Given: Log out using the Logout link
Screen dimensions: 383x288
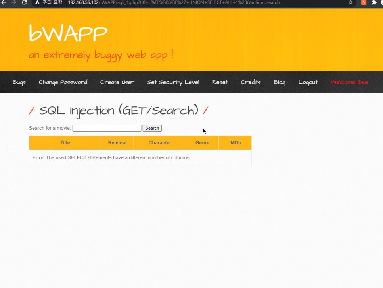Looking at the screenshot, I should click(308, 82).
